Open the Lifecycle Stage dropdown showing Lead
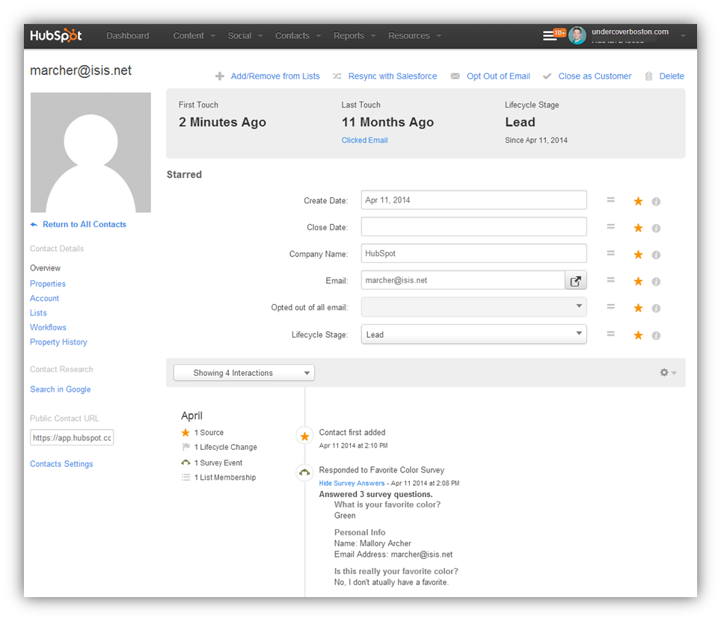Viewport: 721px width, 621px height. click(x=473, y=334)
